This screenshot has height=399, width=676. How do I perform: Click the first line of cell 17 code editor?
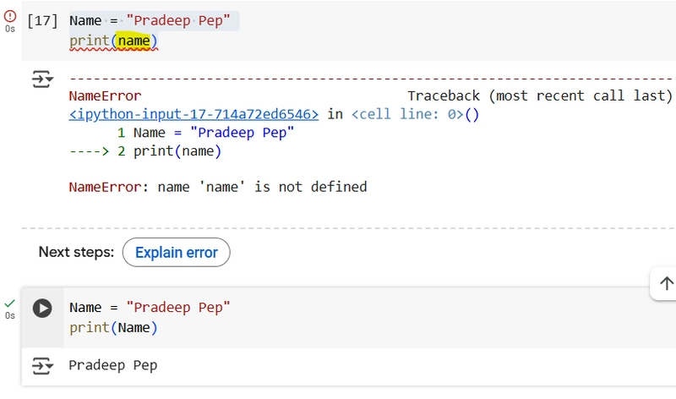150,20
